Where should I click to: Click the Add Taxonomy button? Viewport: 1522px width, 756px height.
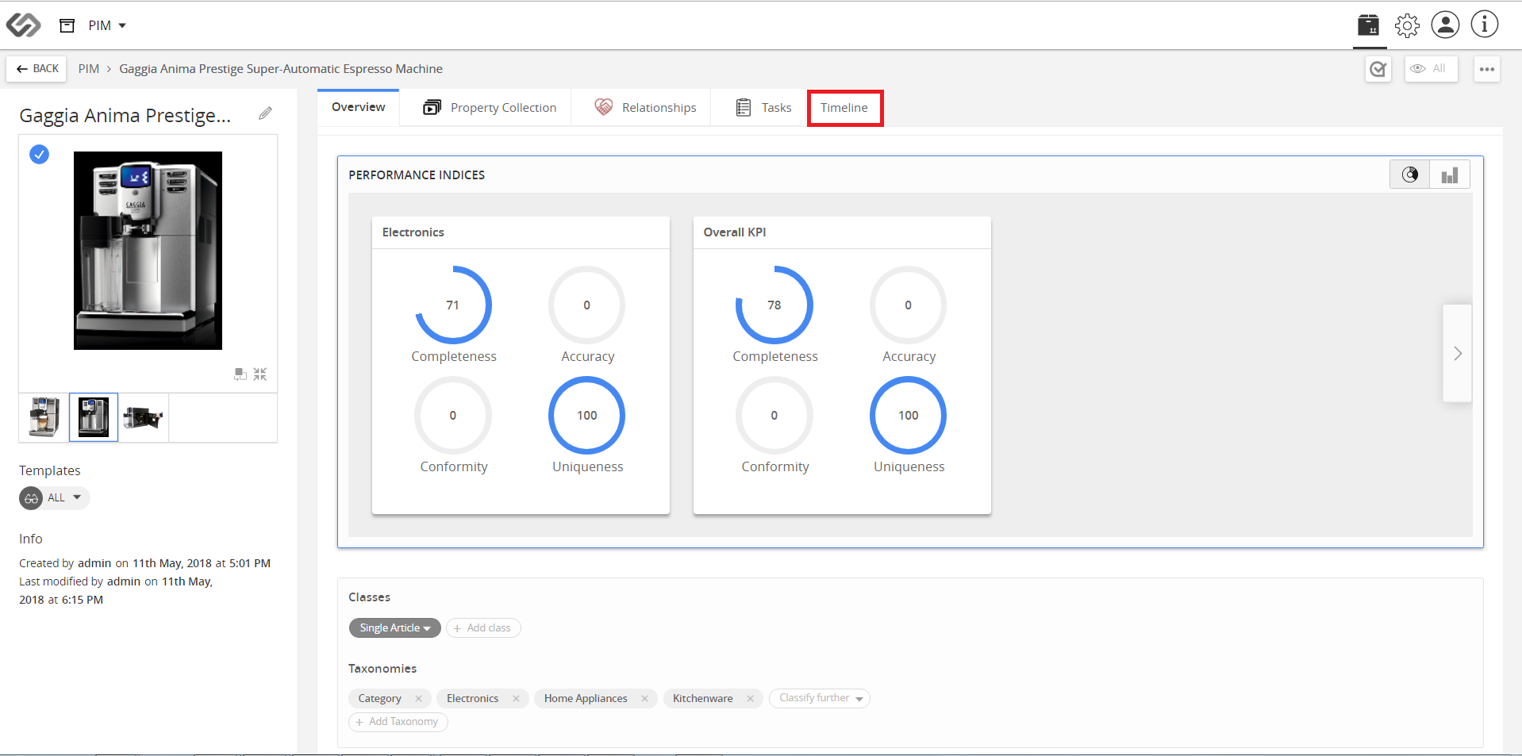pyautogui.click(x=398, y=722)
